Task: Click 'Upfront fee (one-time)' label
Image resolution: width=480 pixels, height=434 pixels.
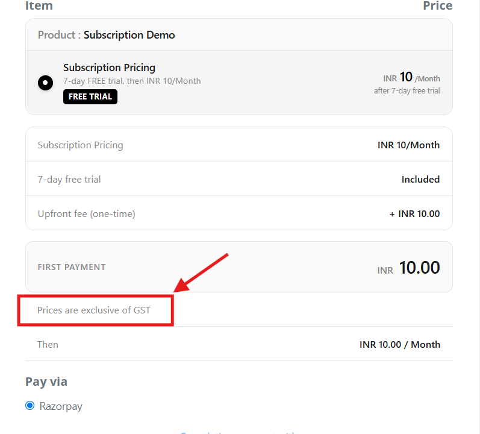Action: click(x=86, y=214)
